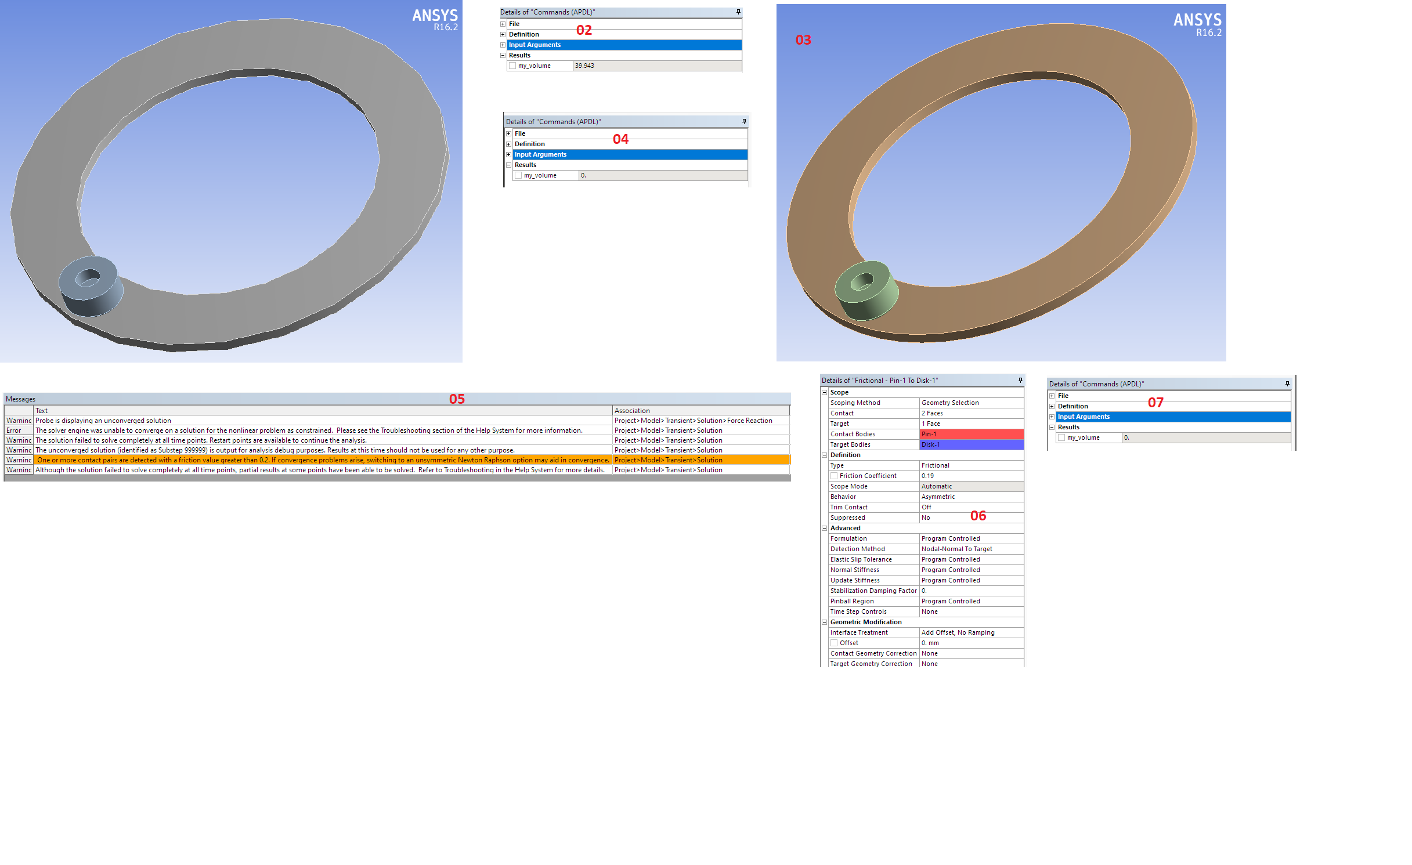Select the orange friction value warning message

(322, 460)
